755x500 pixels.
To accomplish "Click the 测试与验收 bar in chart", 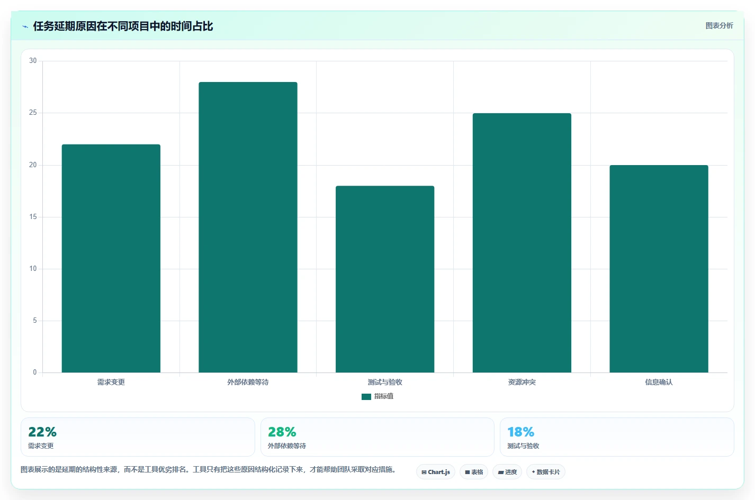I will 385,279.
